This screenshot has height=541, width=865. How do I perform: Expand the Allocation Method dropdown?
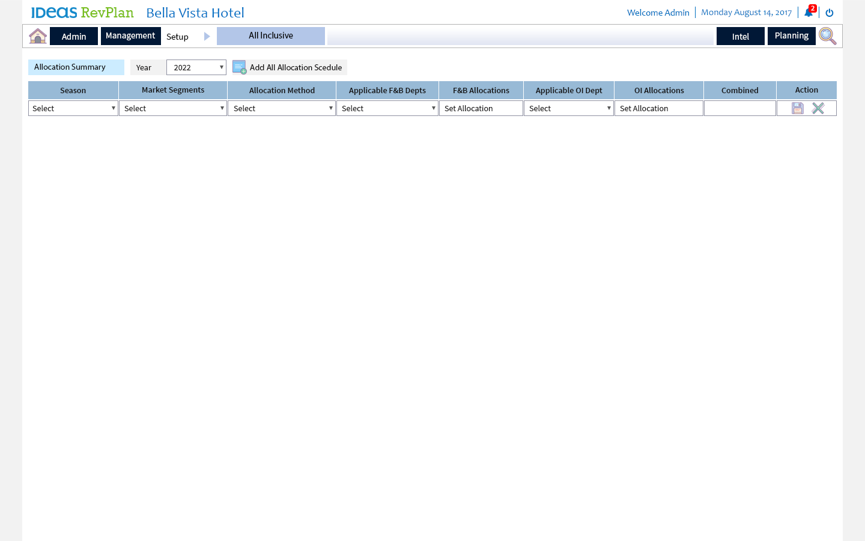coord(282,108)
